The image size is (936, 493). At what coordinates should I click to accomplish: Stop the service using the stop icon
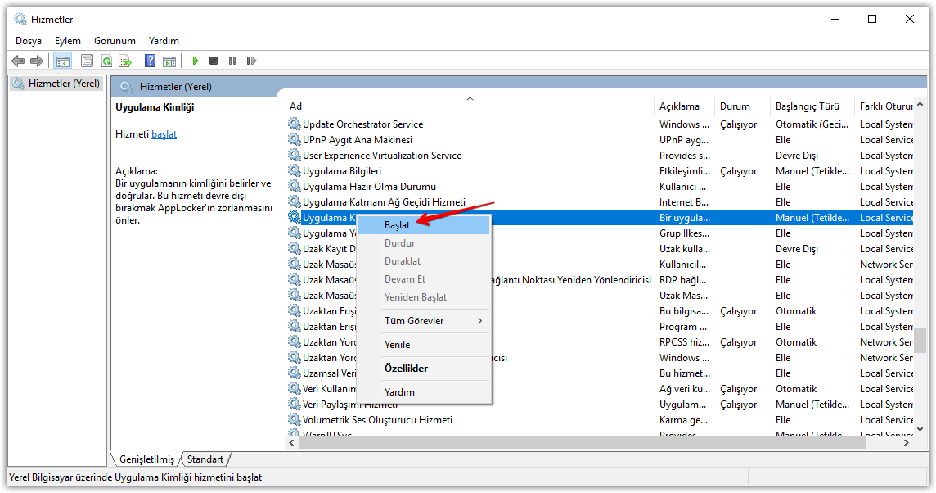(x=213, y=60)
